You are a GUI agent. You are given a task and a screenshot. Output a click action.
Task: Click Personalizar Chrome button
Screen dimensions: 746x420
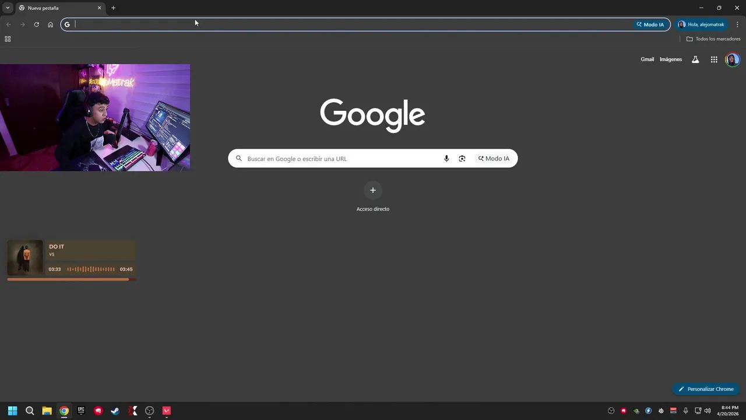point(706,389)
